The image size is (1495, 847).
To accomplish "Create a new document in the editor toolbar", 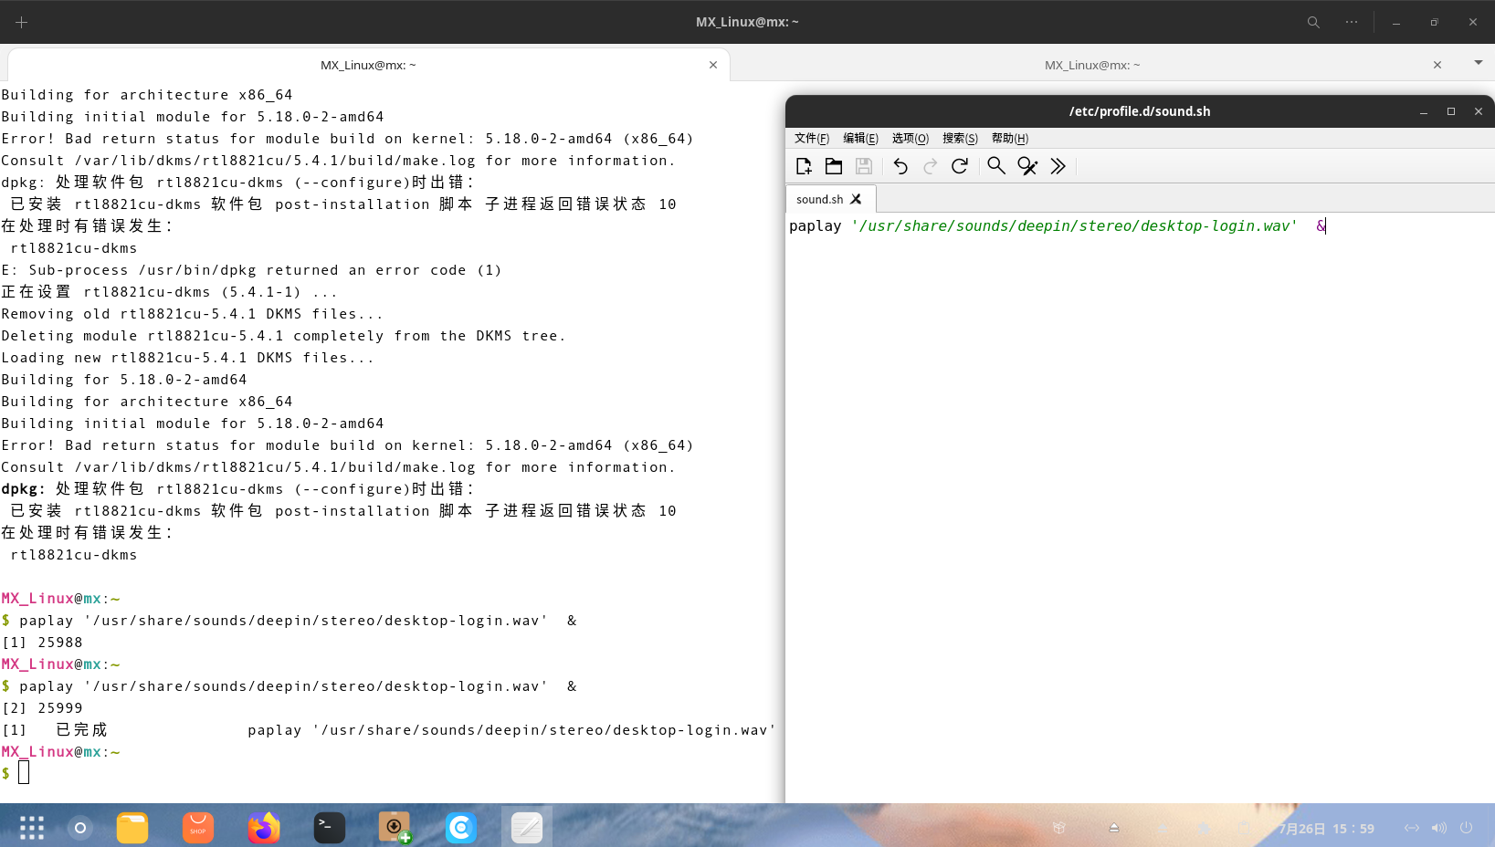I will 804,166.
